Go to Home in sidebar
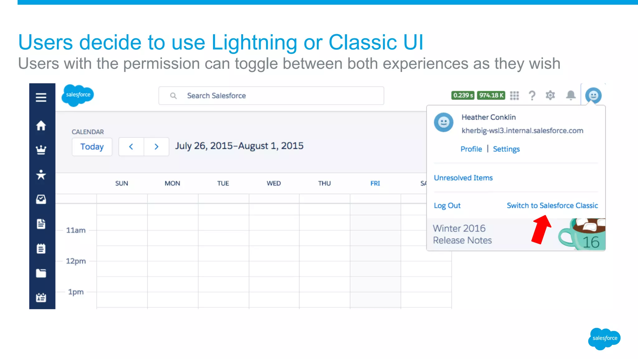The image size is (638, 359). click(41, 126)
